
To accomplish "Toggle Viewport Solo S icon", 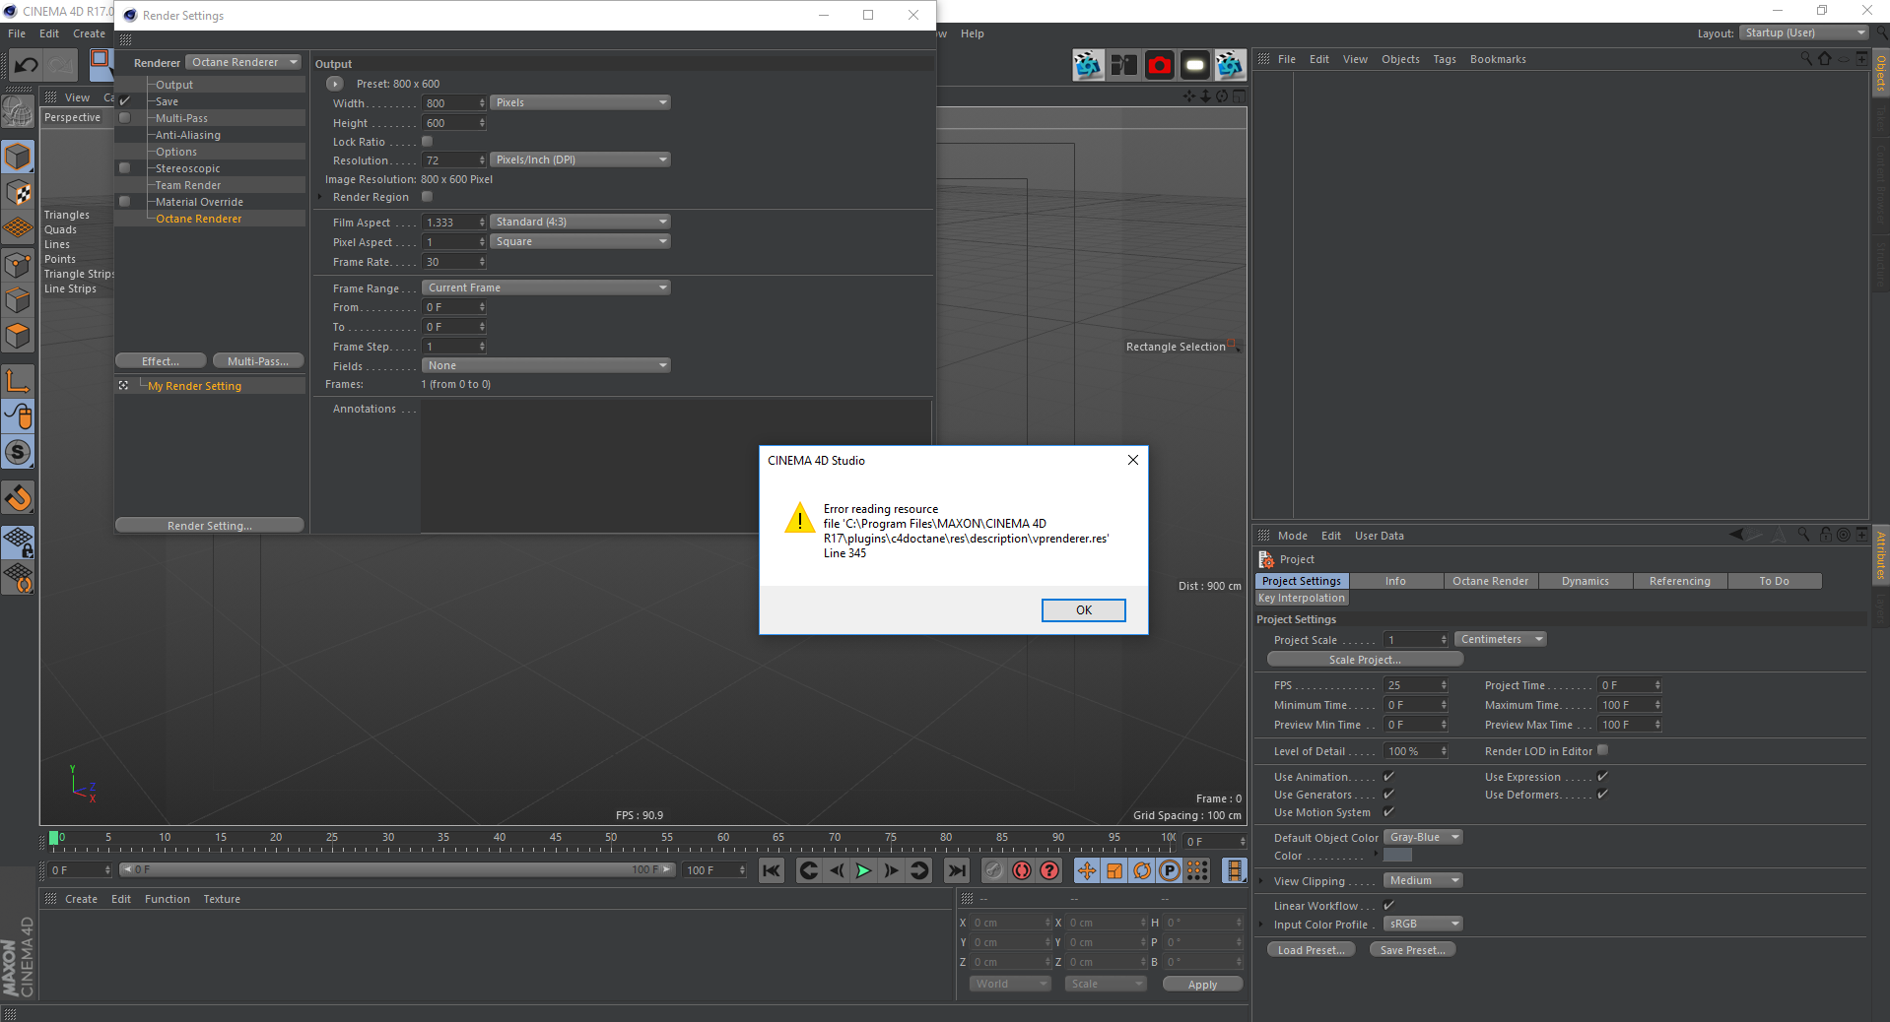I will click(x=19, y=452).
